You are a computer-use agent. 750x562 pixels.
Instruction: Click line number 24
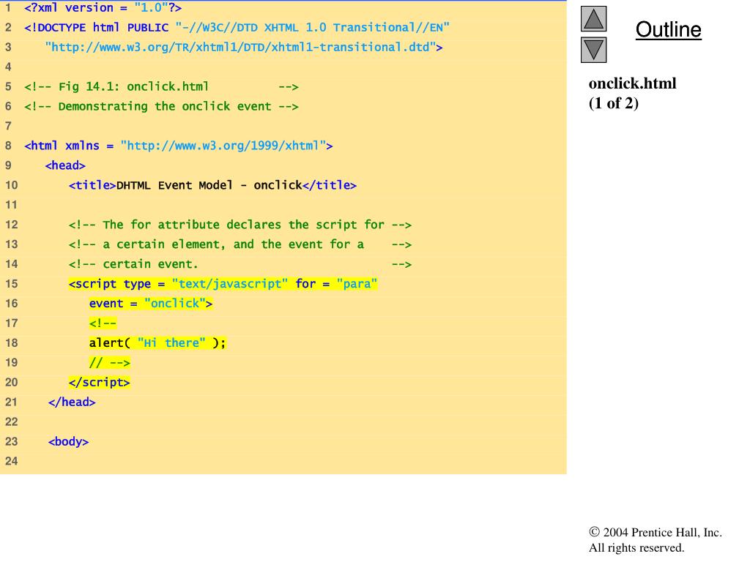point(12,461)
